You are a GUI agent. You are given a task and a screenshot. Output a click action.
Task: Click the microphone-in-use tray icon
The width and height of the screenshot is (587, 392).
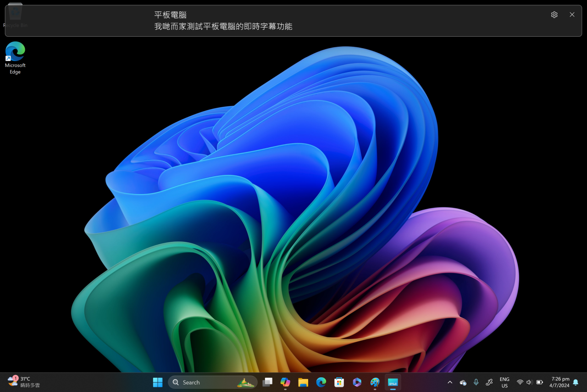[476, 382]
